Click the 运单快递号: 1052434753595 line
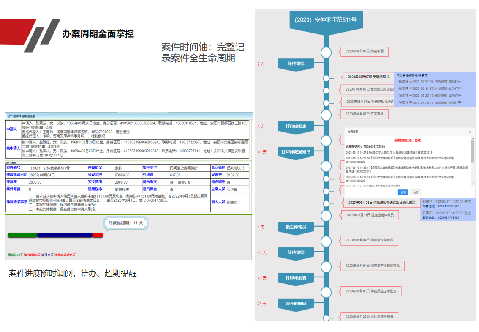Image resolution: width=479 pixels, height=332 pixels. click(365, 147)
